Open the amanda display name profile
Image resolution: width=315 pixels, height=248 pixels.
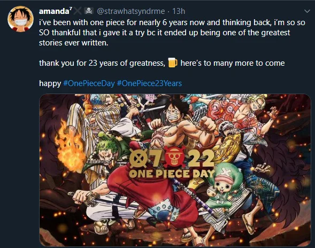(x=54, y=11)
